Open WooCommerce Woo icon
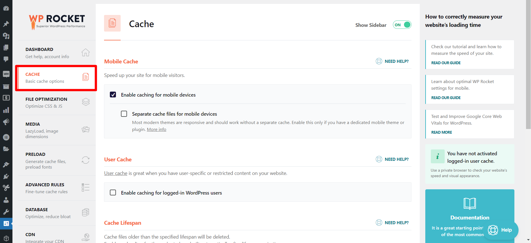Viewport: 531px width, 243px height. (6, 74)
